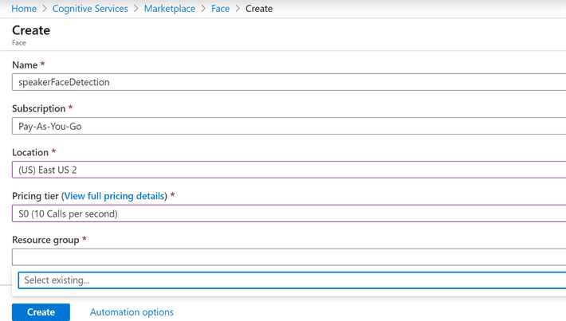Open the Face breadcrumb link
The height and width of the screenshot is (321, 566).
(220, 9)
